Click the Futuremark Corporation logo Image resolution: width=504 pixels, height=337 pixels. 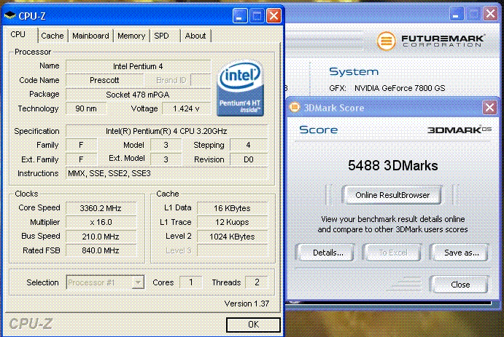(x=430, y=41)
